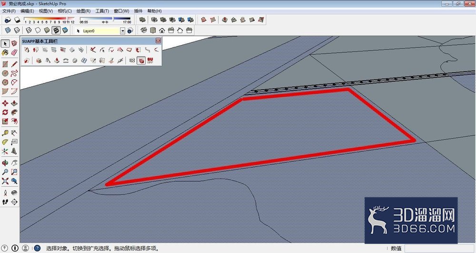Toggle shadows display button
Viewport: 476px width, 253px height.
17,20
